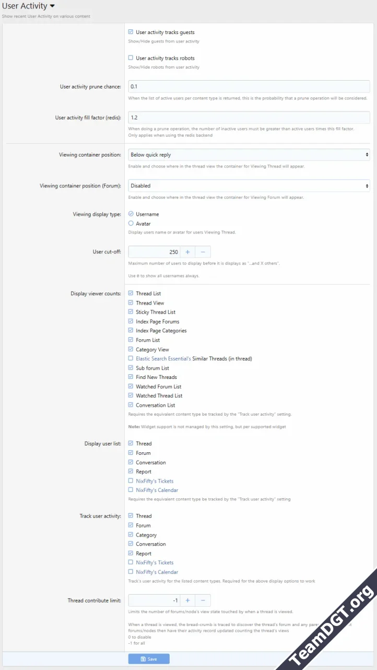
Task: Enable Elastic Search Essential's Similar Threads
Action: pos(131,359)
